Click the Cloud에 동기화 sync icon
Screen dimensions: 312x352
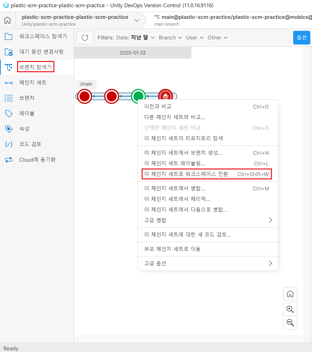click(9, 160)
